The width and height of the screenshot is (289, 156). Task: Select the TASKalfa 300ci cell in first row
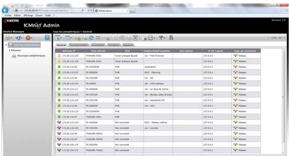tap(99, 56)
